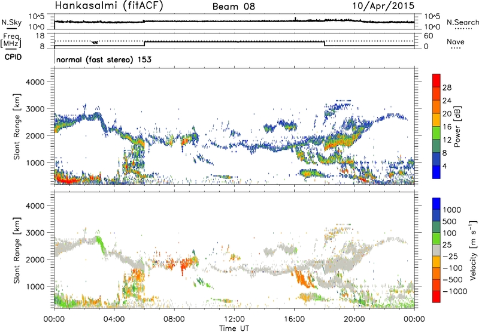479x332 pixels.
Task: Pick the dark blue top of velocity colorbar
Action: 436,204
